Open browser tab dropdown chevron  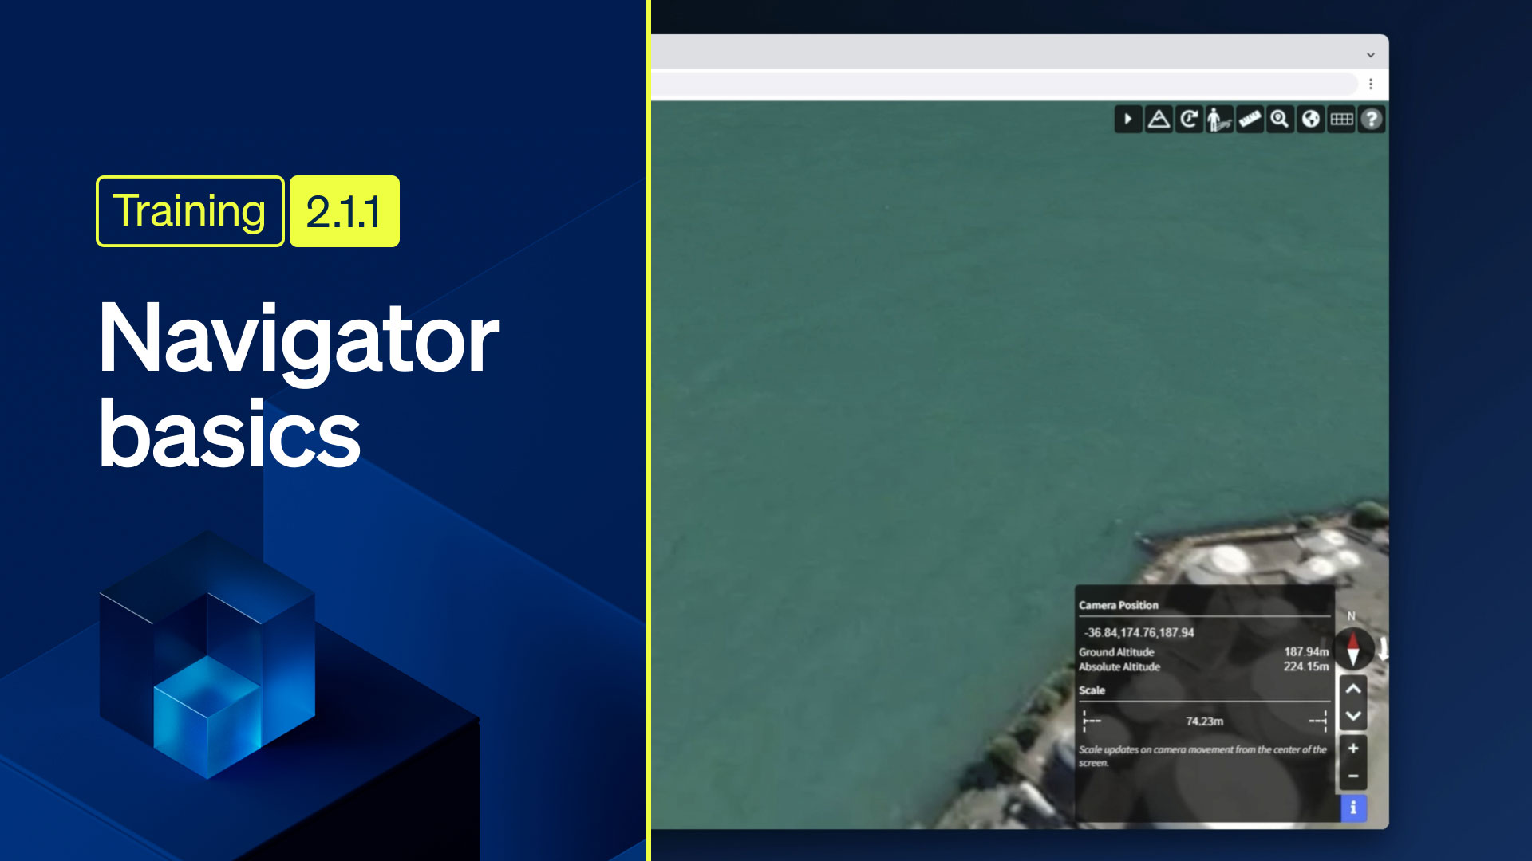point(1371,55)
